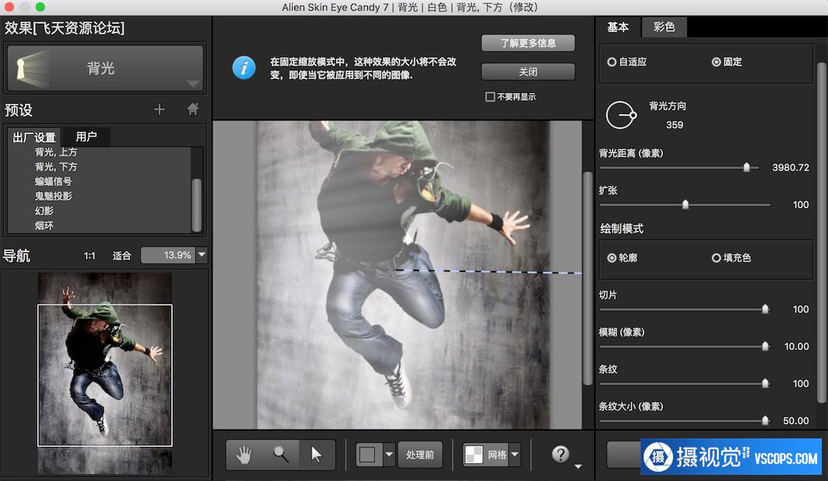
Task: Select the 固定 radio button
Action: click(716, 62)
